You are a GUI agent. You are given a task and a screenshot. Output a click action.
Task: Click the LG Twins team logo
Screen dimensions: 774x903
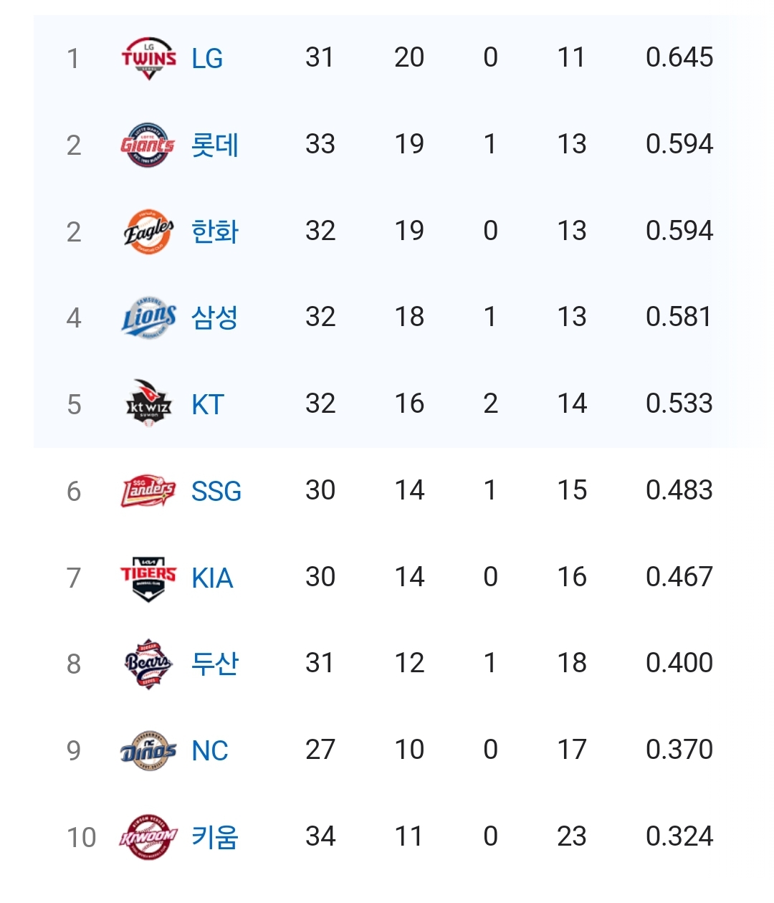[148, 58]
